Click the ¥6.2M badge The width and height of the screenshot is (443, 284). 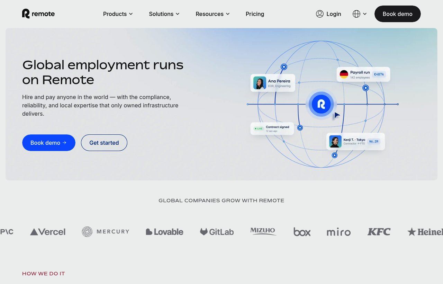[374, 141]
